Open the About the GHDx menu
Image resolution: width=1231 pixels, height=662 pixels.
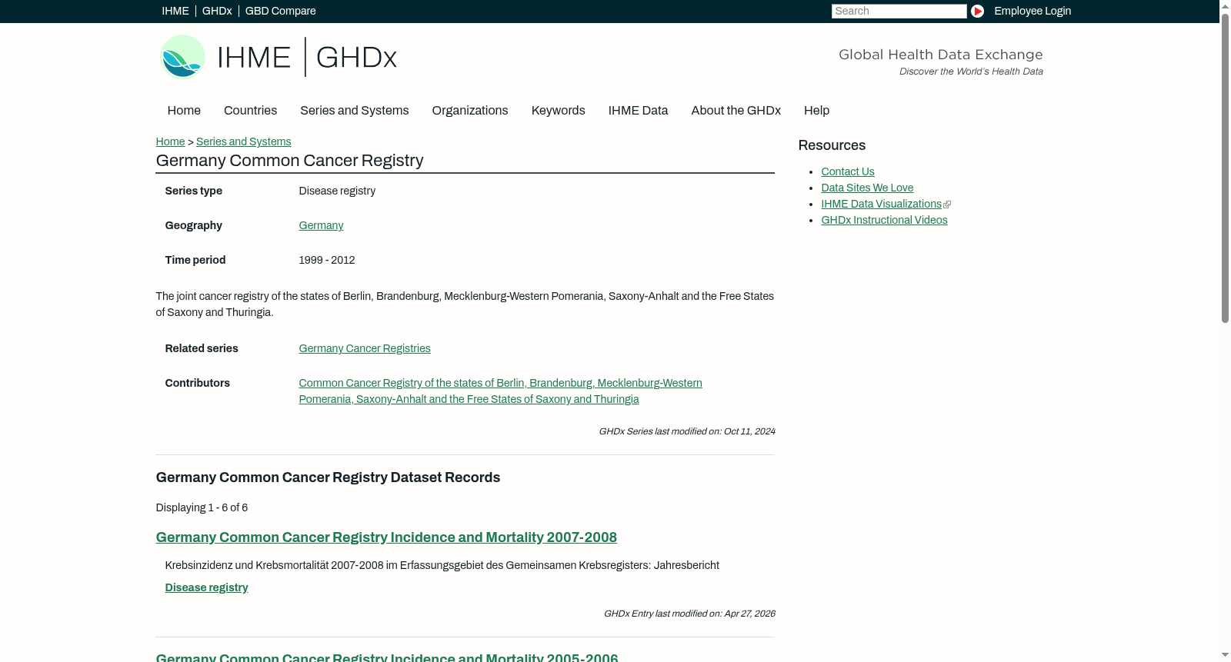(x=736, y=111)
